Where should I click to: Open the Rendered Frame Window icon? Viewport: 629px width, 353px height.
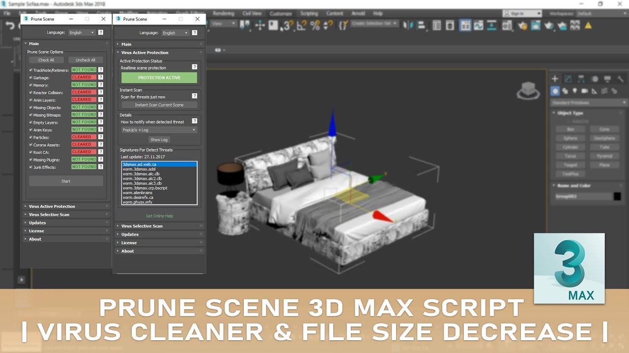point(536,25)
